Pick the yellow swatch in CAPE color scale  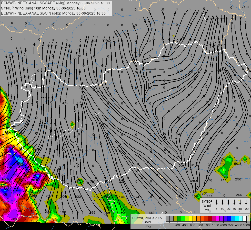[x=191, y=218]
